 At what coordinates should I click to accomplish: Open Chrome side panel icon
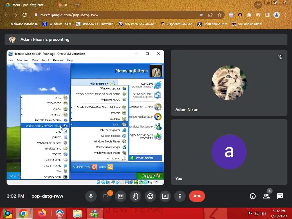[x=267, y=15]
